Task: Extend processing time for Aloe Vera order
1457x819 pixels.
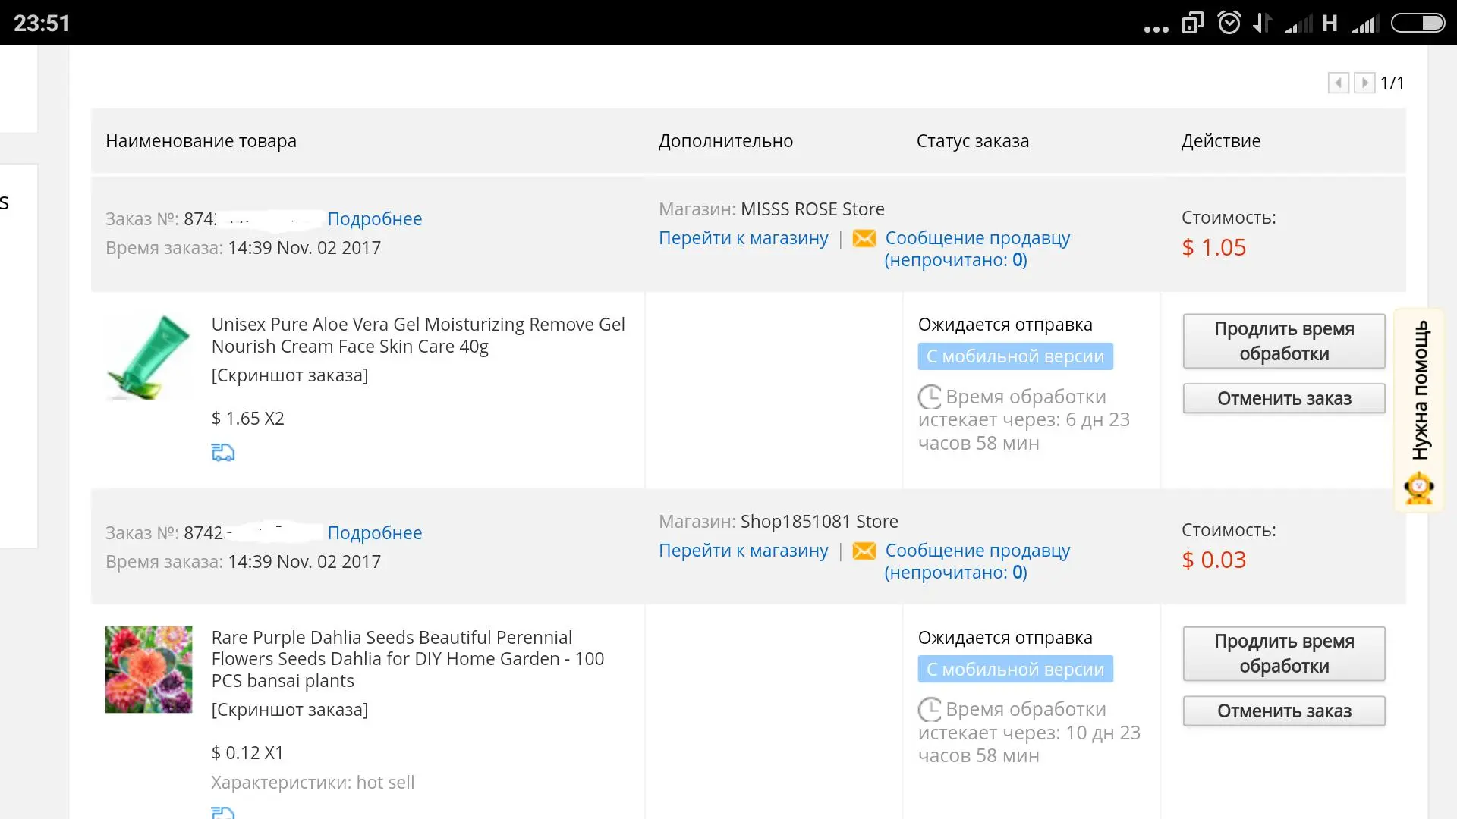Action: point(1284,341)
